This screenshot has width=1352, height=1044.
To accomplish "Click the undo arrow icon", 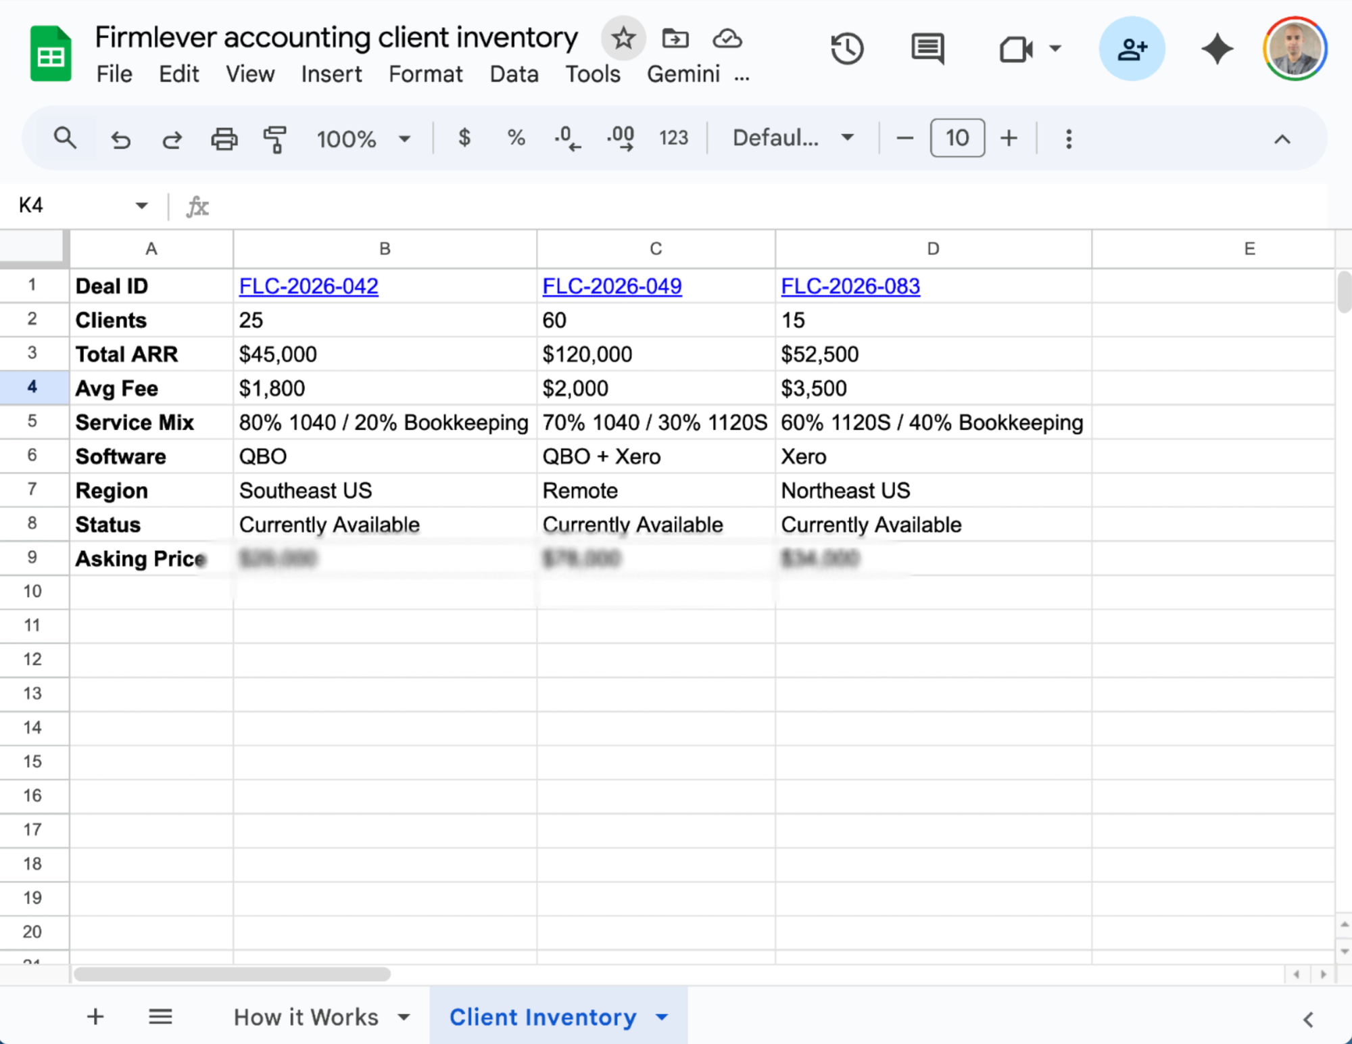I will click(x=121, y=139).
